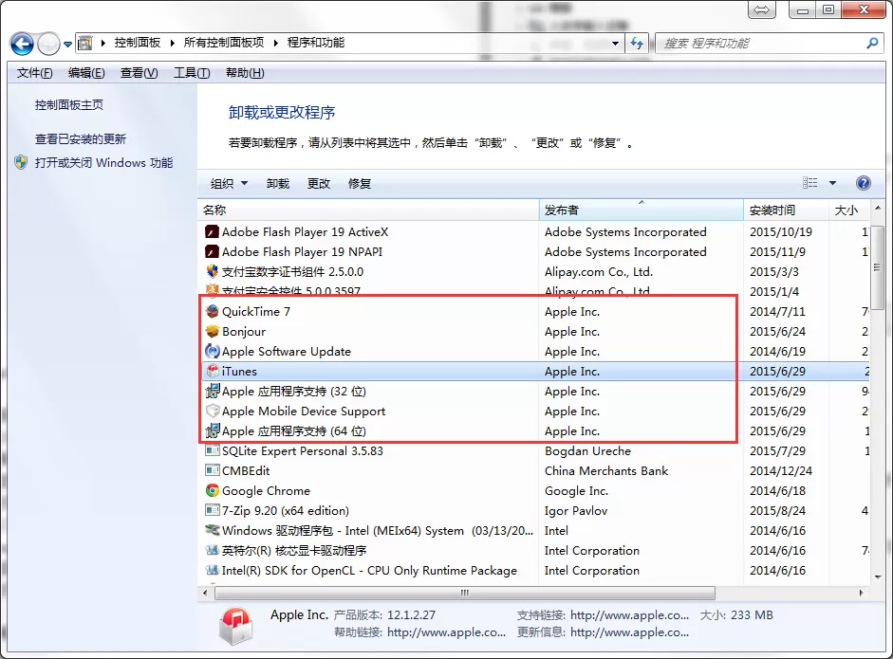893x659 pixels.
Task: Click the refresh button beside address bar
Action: (637, 44)
